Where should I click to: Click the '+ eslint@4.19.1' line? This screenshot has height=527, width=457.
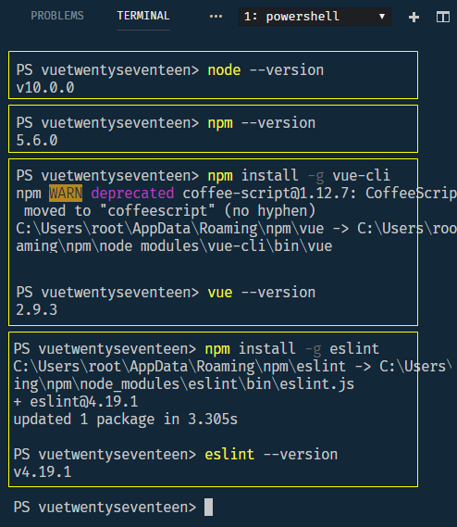coord(76,402)
